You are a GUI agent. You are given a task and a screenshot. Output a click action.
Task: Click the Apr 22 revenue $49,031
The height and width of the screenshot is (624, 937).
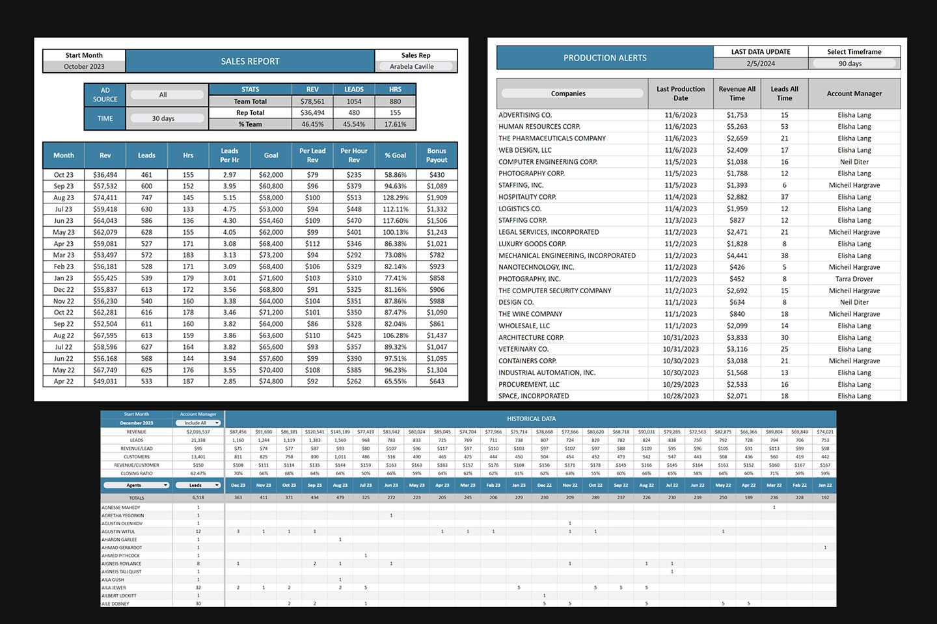pos(105,382)
